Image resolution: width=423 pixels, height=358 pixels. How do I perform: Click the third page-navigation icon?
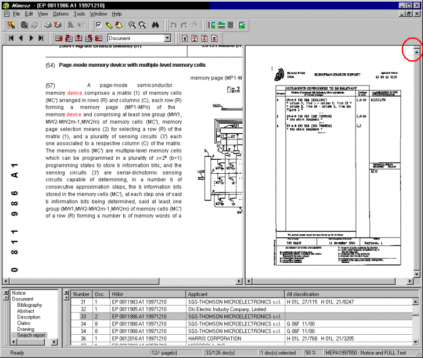tap(205, 38)
